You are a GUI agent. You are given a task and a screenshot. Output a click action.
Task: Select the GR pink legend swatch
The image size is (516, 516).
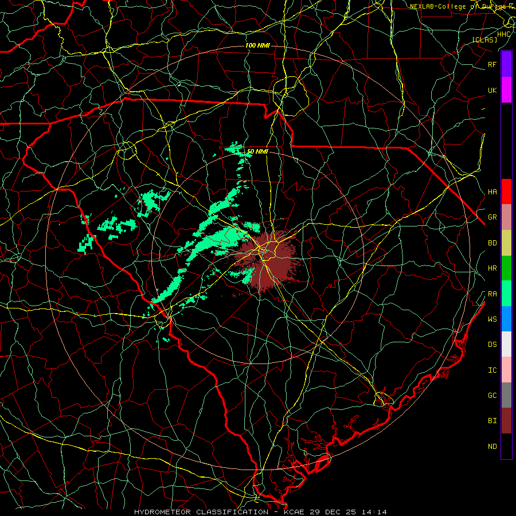[x=506, y=217]
